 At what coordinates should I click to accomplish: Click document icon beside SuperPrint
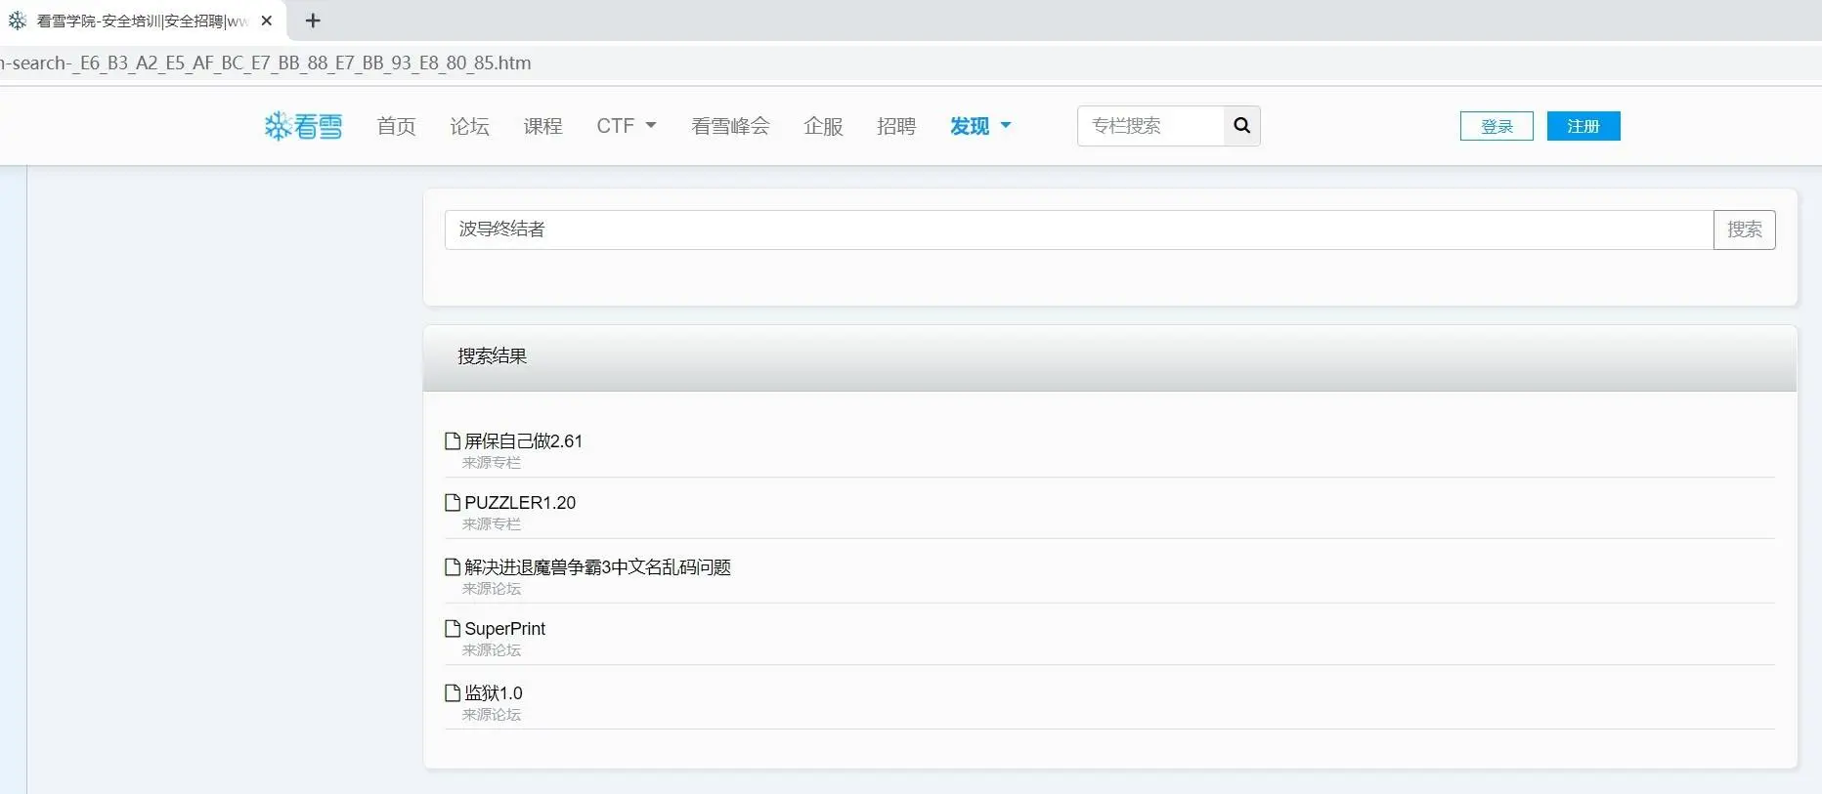pos(453,628)
